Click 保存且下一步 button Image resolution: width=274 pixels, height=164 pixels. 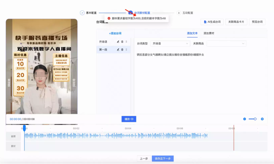point(163,159)
